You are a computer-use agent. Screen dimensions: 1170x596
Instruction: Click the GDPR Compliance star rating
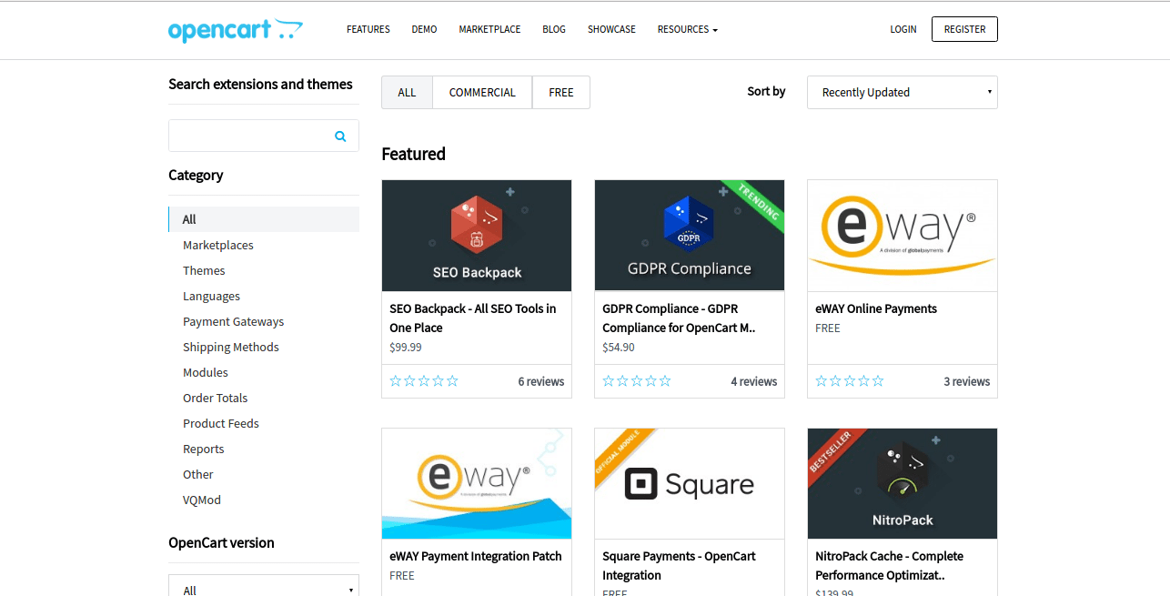pos(637,381)
